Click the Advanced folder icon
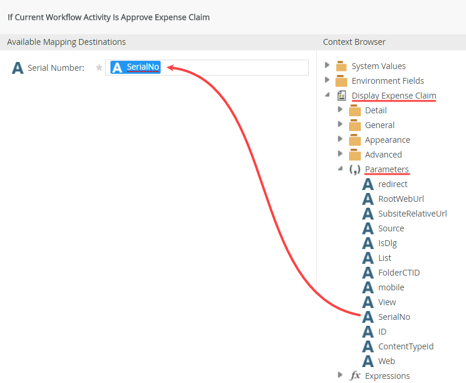466x383 pixels. coord(354,155)
